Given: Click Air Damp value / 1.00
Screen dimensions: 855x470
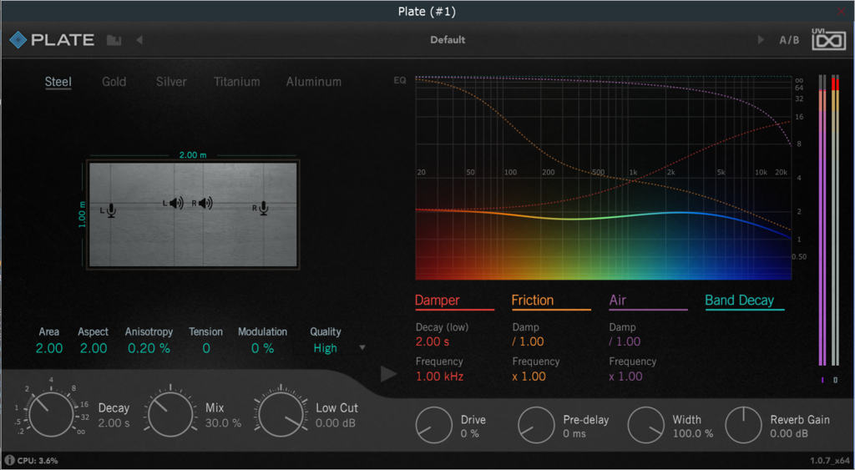Looking at the screenshot, I should click(625, 342).
